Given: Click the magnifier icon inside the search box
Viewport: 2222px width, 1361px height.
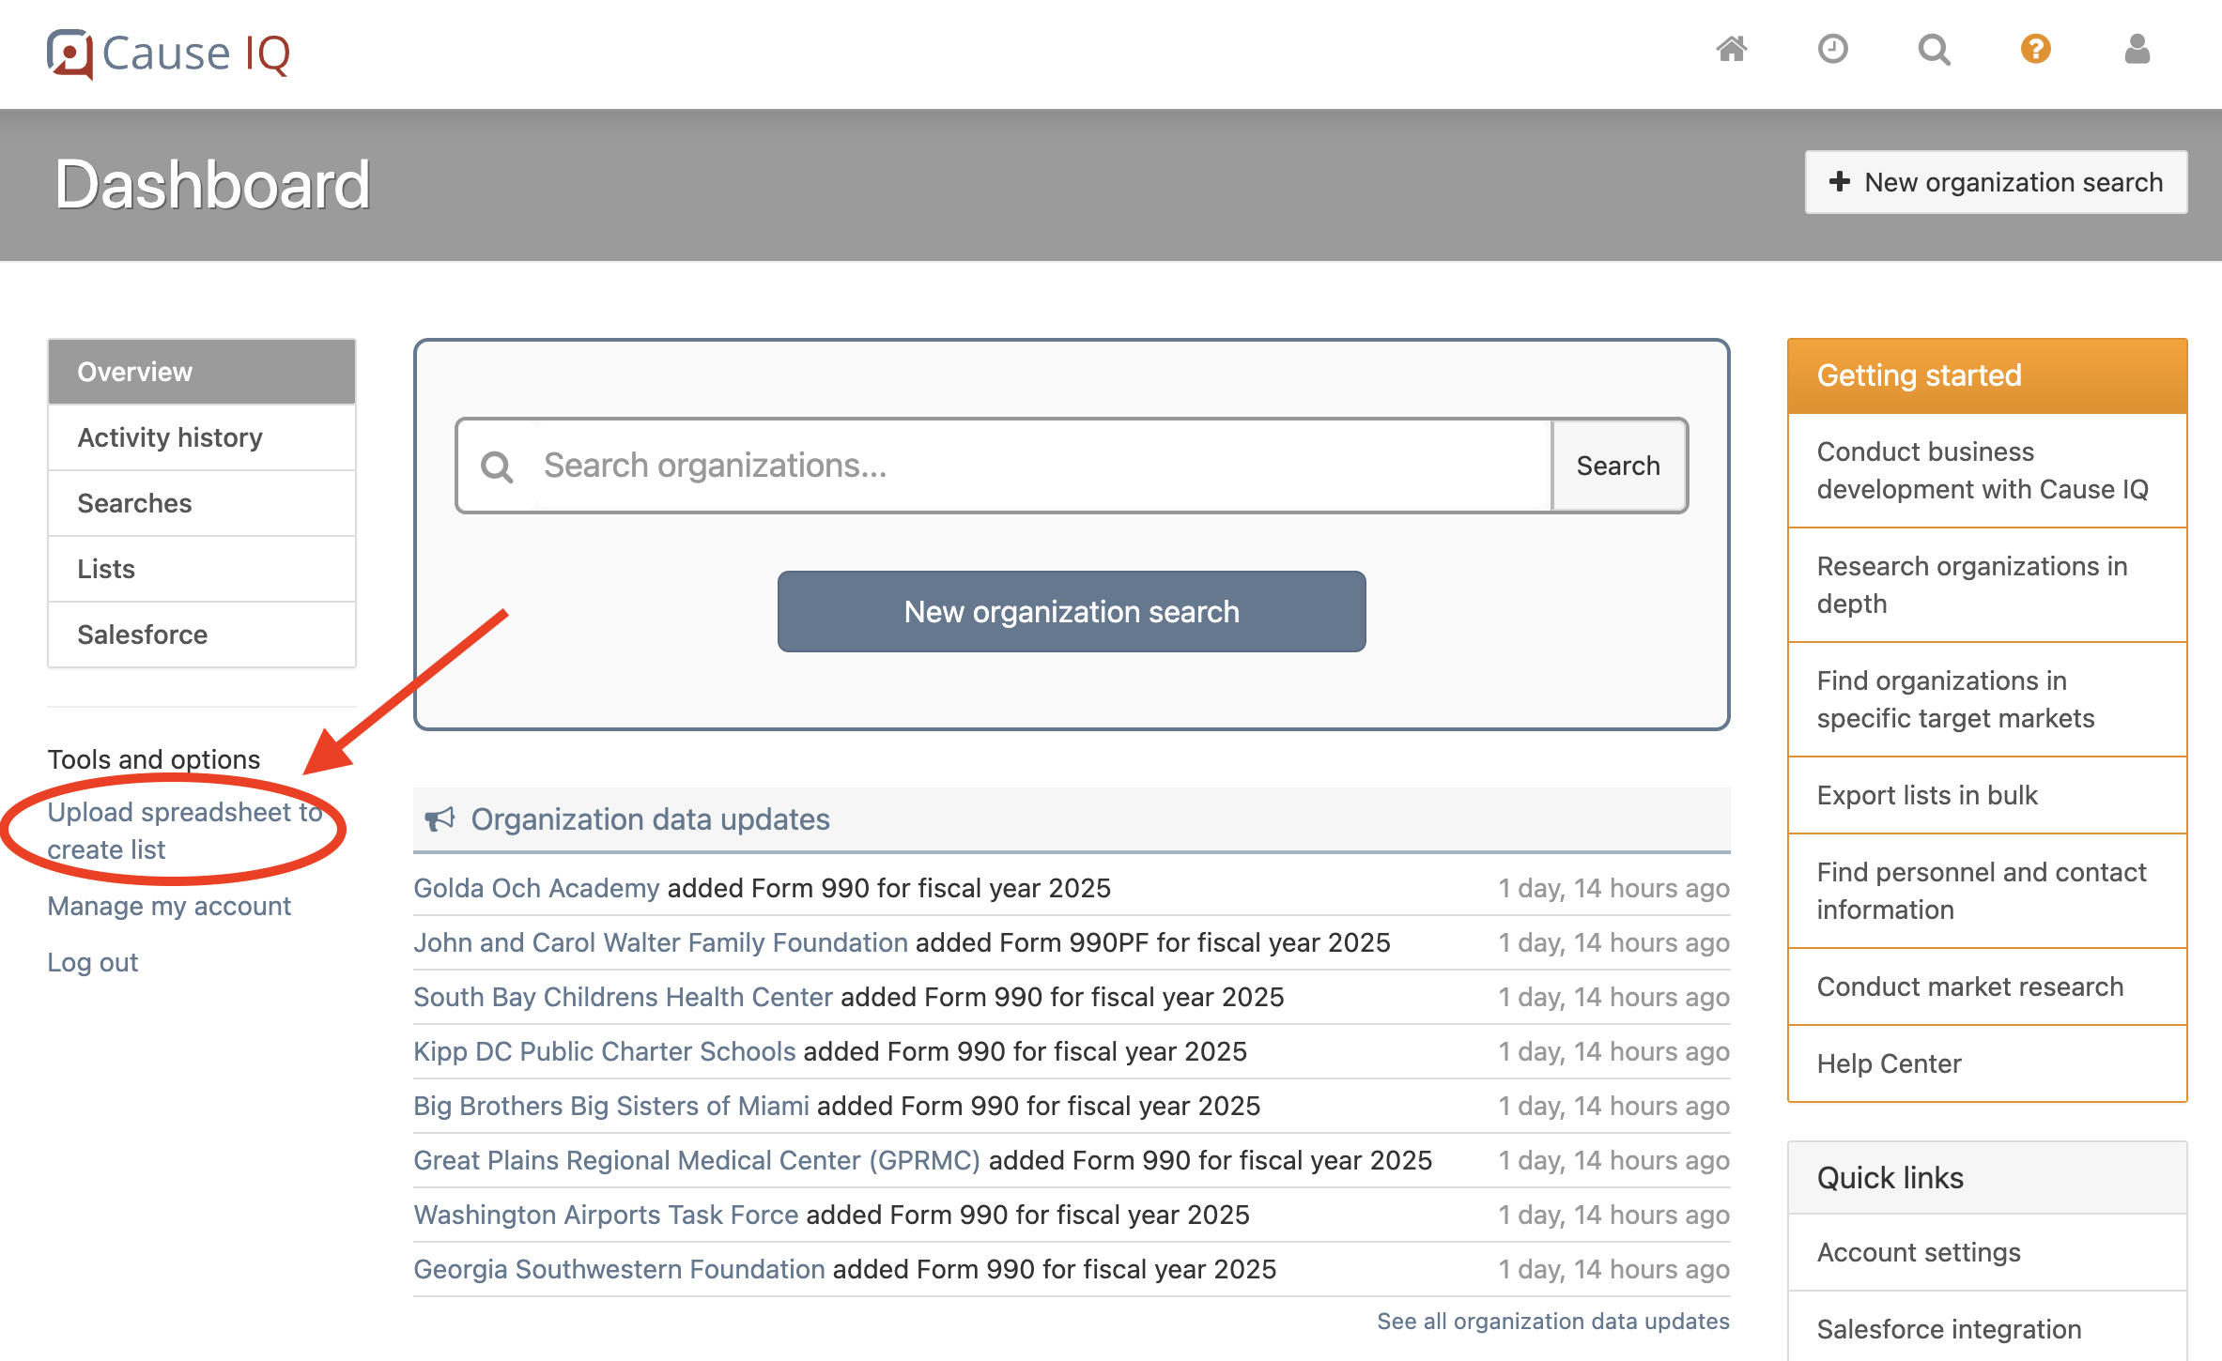Looking at the screenshot, I should click(x=497, y=466).
